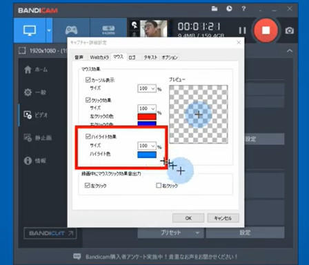Image resolution: width=309 pixels, height=265 pixels.
Task: Toggle the クリック効果 (click effect) checkbox
Action: point(88,100)
